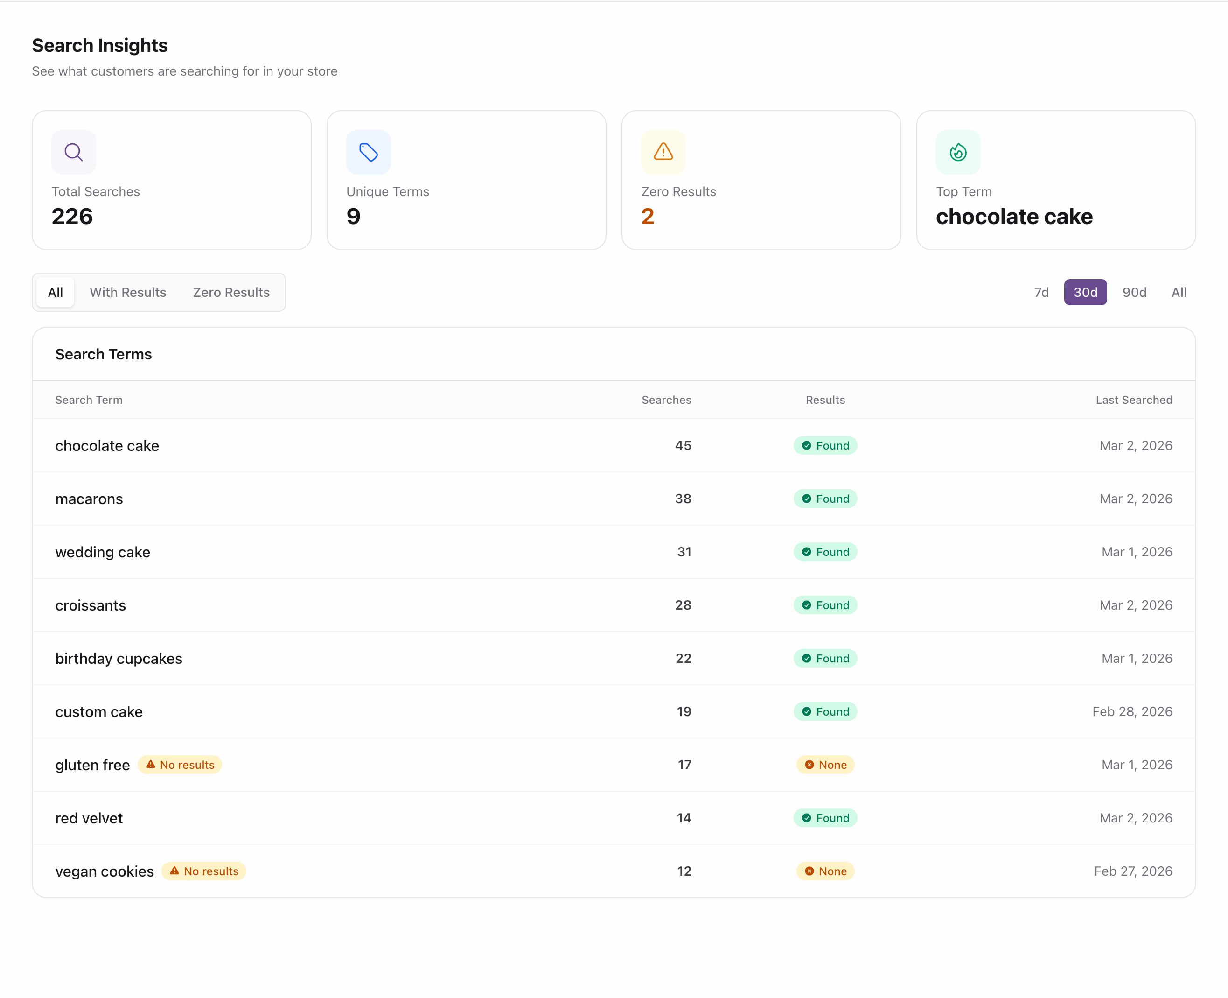The height and width of the screenshot is (998, 1228).
Task: Click the tag icon on Unique Terms card
Action: point(368,152)
